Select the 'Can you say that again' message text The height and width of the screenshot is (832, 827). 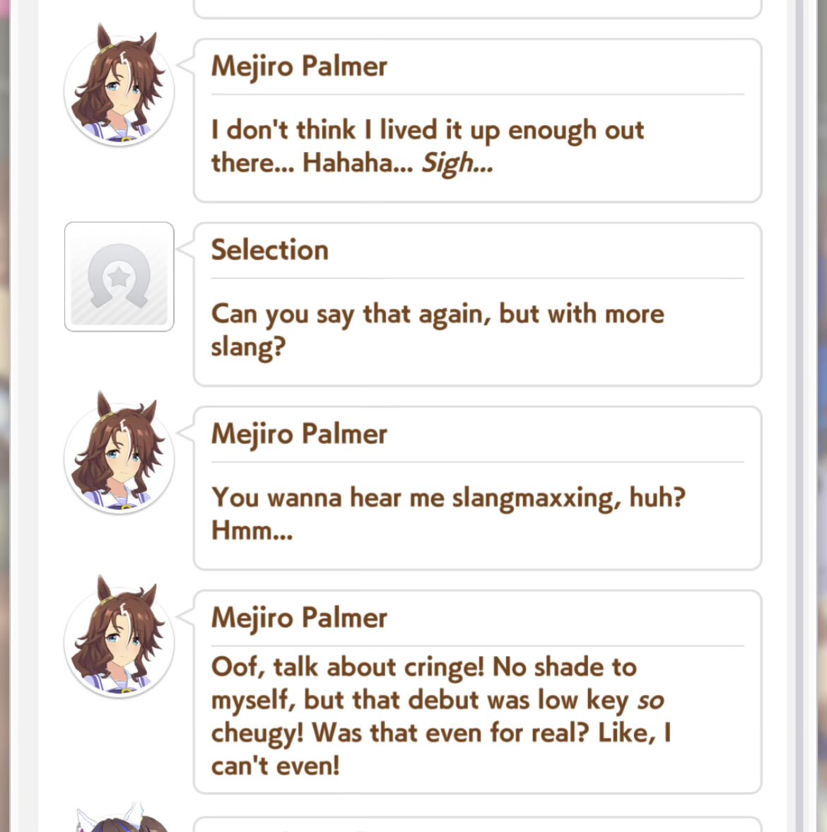pos(437,330)
